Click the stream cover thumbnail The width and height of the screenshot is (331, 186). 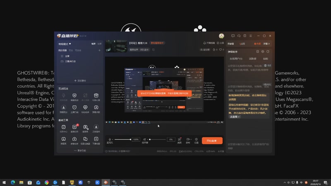point(116,46)
